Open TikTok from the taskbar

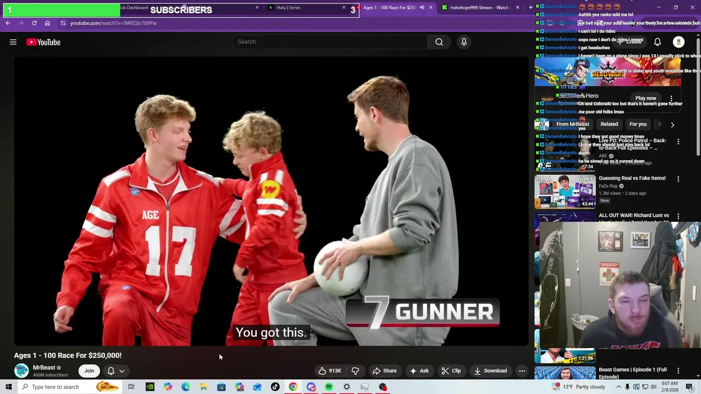pos(275,387)
